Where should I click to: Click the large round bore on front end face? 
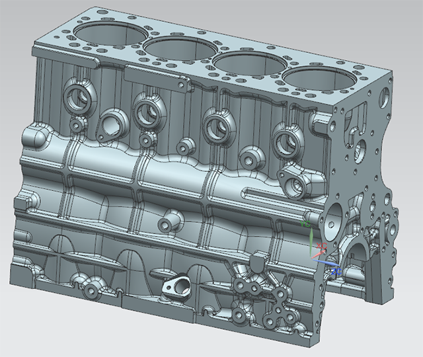[x=334, y=216]
